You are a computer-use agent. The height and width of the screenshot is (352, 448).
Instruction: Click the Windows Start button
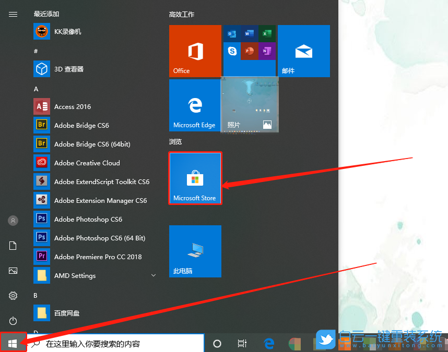[13, 343]
